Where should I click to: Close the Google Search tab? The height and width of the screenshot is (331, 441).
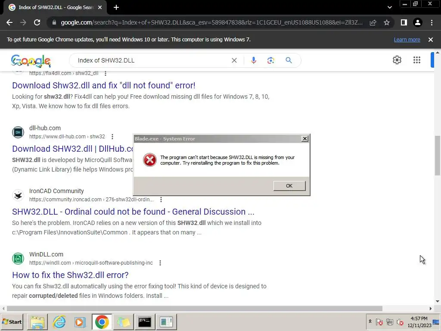(100, 8)
